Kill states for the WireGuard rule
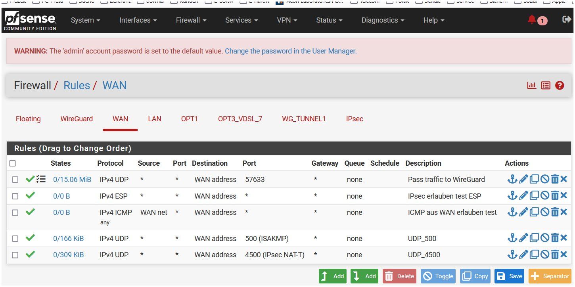The image size is (575, 287). pyautogui.click(x=564, y=179)
